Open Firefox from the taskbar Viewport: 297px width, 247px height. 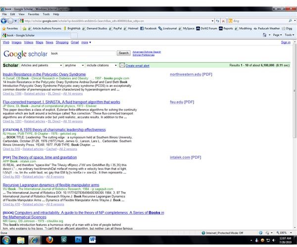click(x=49, y=240)
